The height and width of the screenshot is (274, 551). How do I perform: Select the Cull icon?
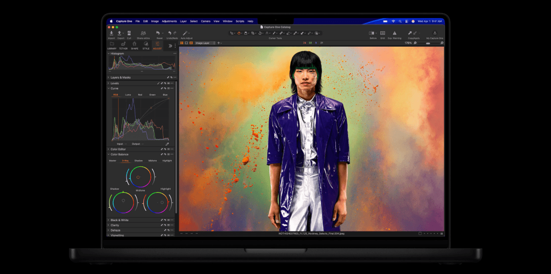pyautogui.click(x=129, y=33)
